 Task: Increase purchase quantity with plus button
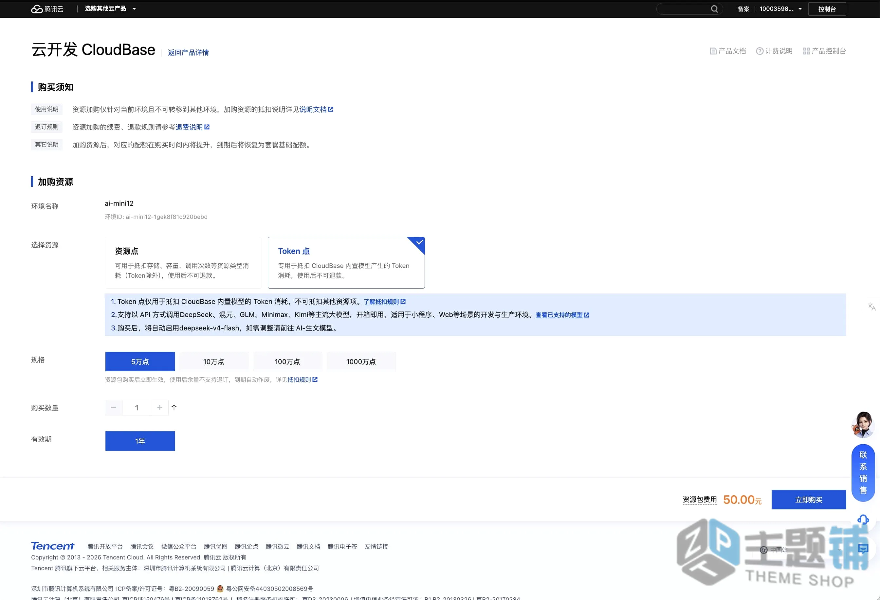[x=160, y=407]
